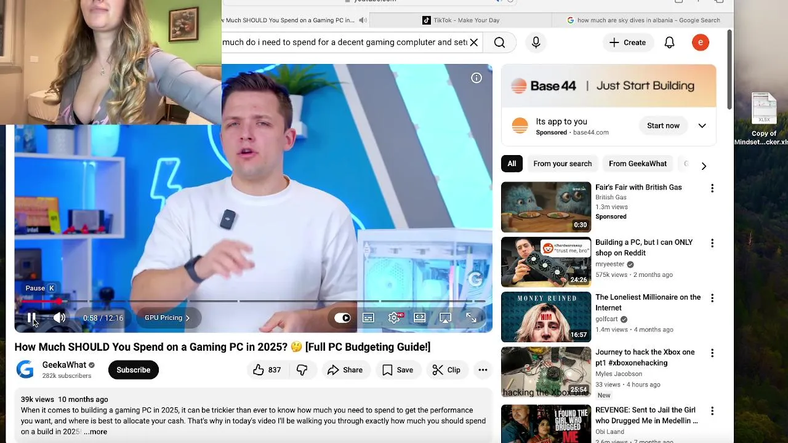Open The Loneliest Millionaire thumbnail
Viewport: 788px width, 443px height.
coord(546,317)
